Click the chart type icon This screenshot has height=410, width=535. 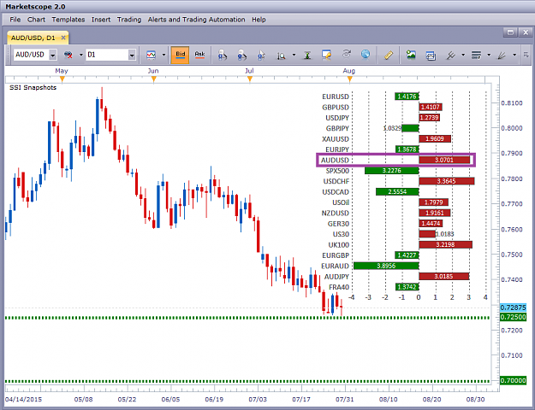point(151,55)
